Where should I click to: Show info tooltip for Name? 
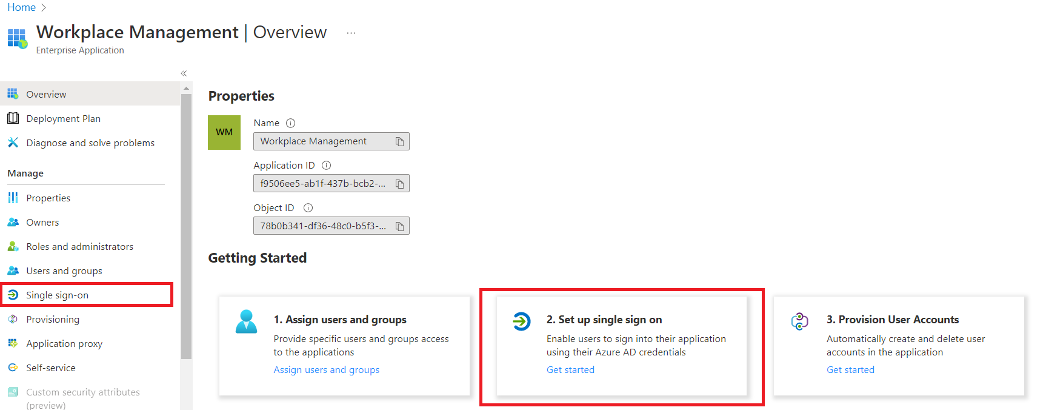tap(291, 123)
